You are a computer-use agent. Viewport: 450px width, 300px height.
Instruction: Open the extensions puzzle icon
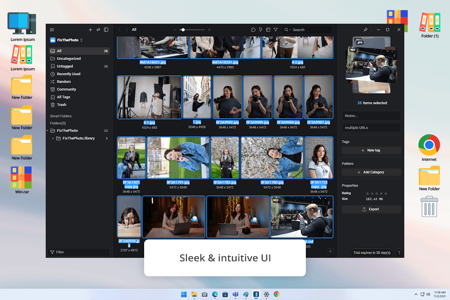click(253, 30)
